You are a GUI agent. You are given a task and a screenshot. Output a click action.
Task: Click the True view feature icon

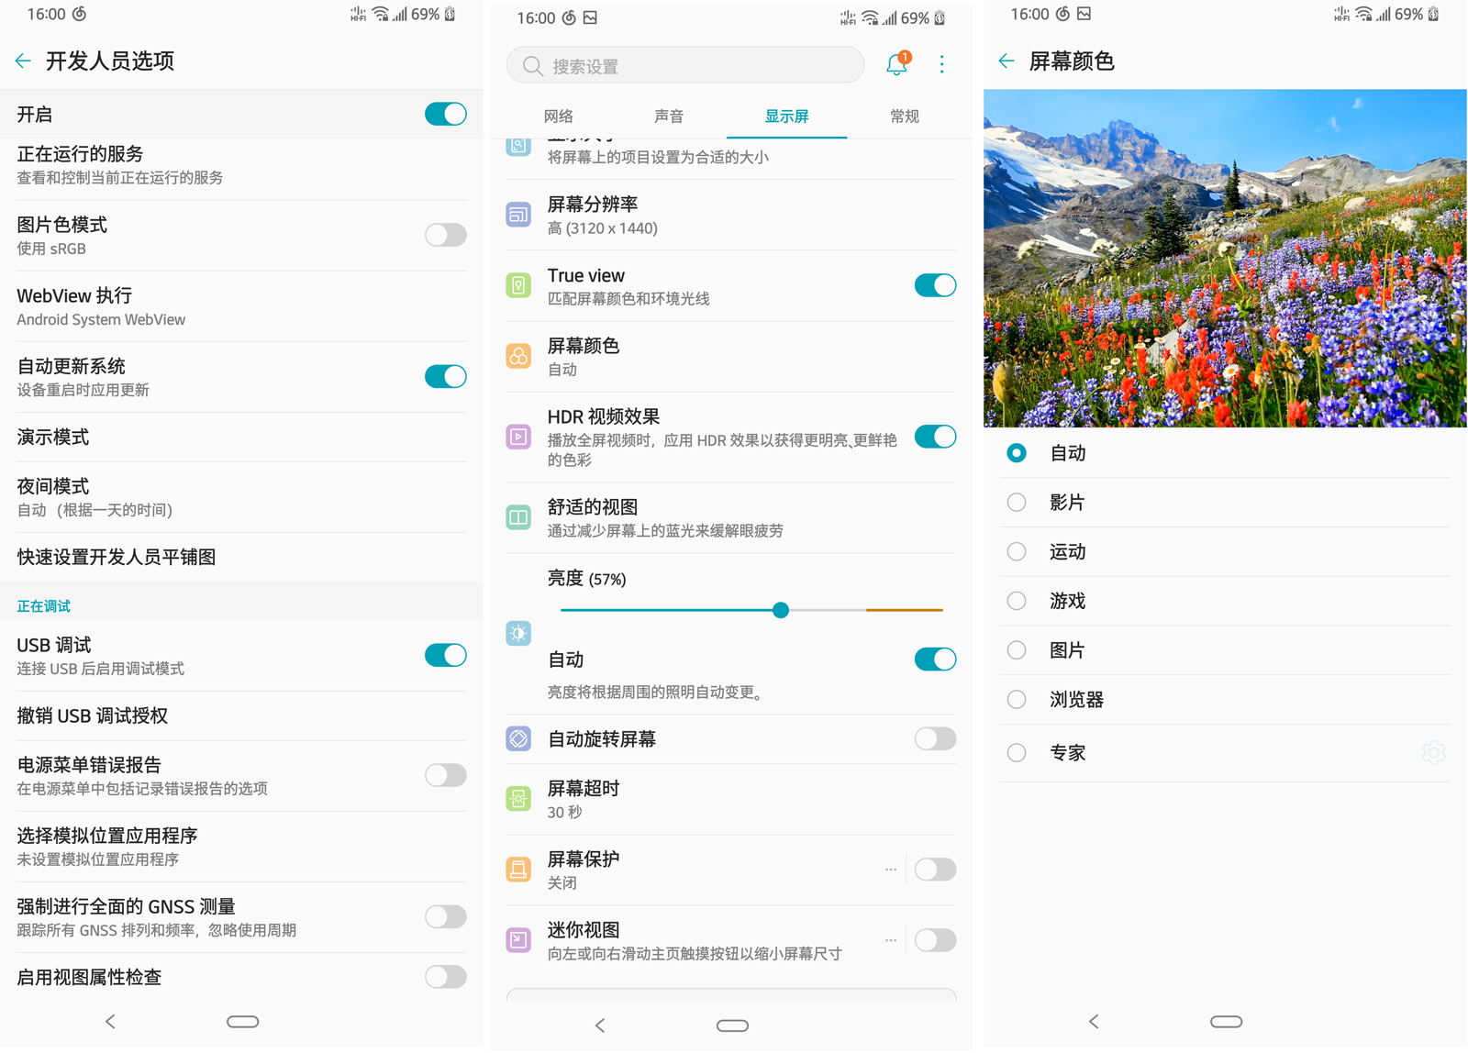[x=518, y=285]
